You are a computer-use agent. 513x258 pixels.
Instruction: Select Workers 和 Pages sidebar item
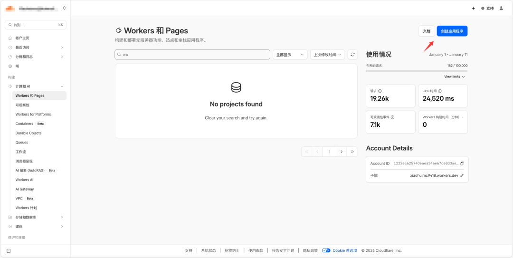pyautogui.click(x=39, y=96)
